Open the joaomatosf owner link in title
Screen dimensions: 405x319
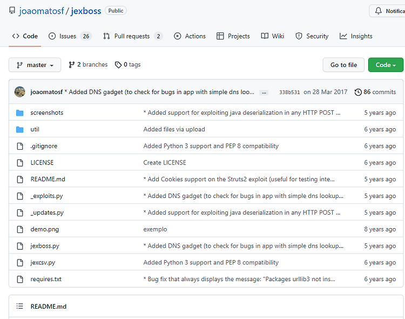point(42,11)
